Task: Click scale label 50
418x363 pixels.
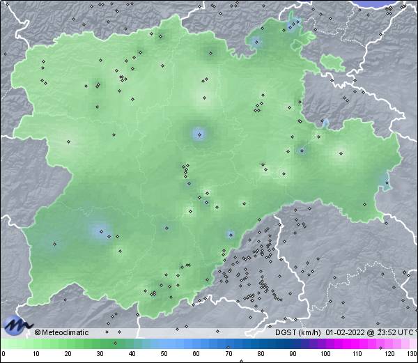Action: pos(164,354)
